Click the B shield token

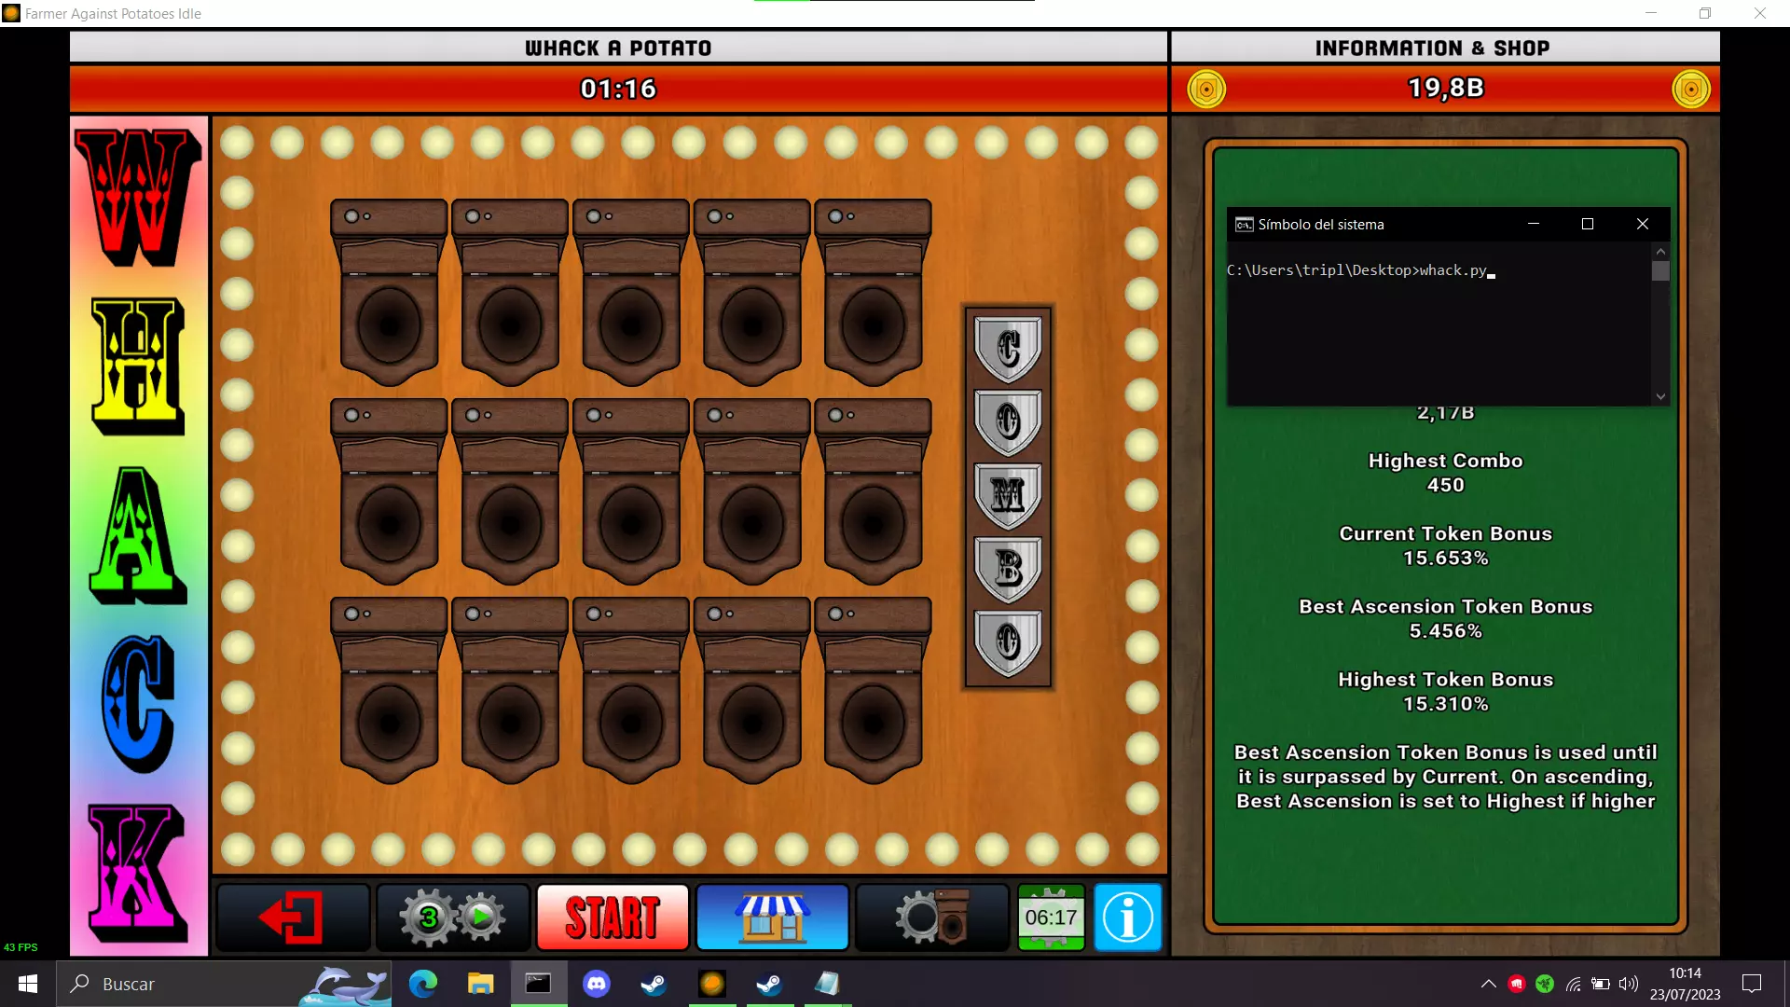1008,568
